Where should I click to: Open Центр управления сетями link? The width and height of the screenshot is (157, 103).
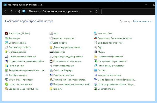coord(116,84)
